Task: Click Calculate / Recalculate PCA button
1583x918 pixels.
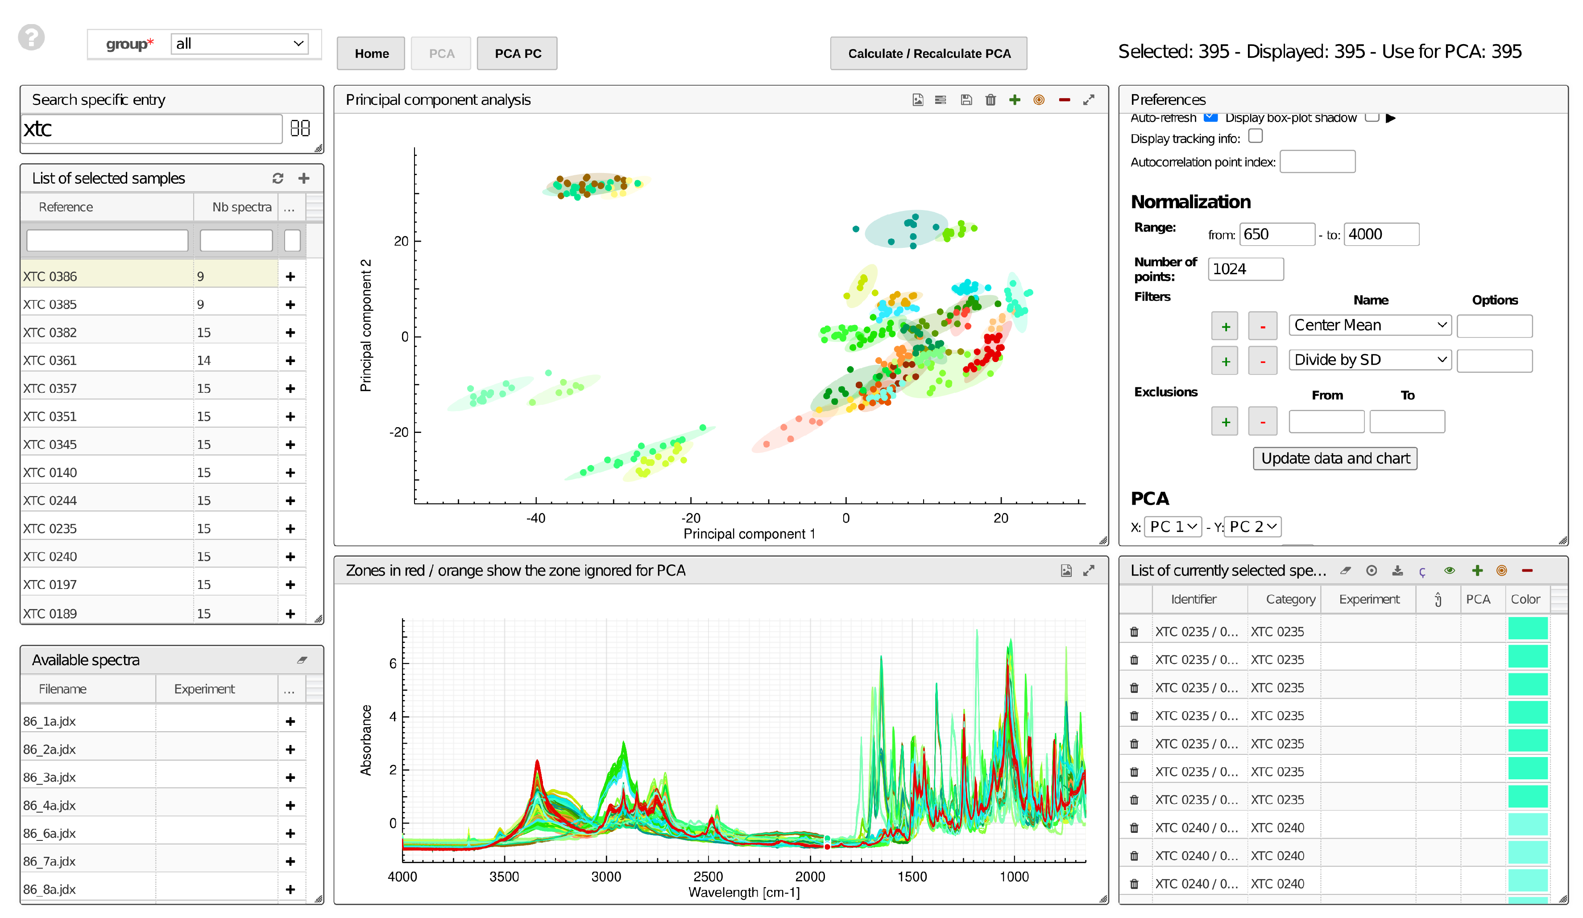Action: (928, 54)
